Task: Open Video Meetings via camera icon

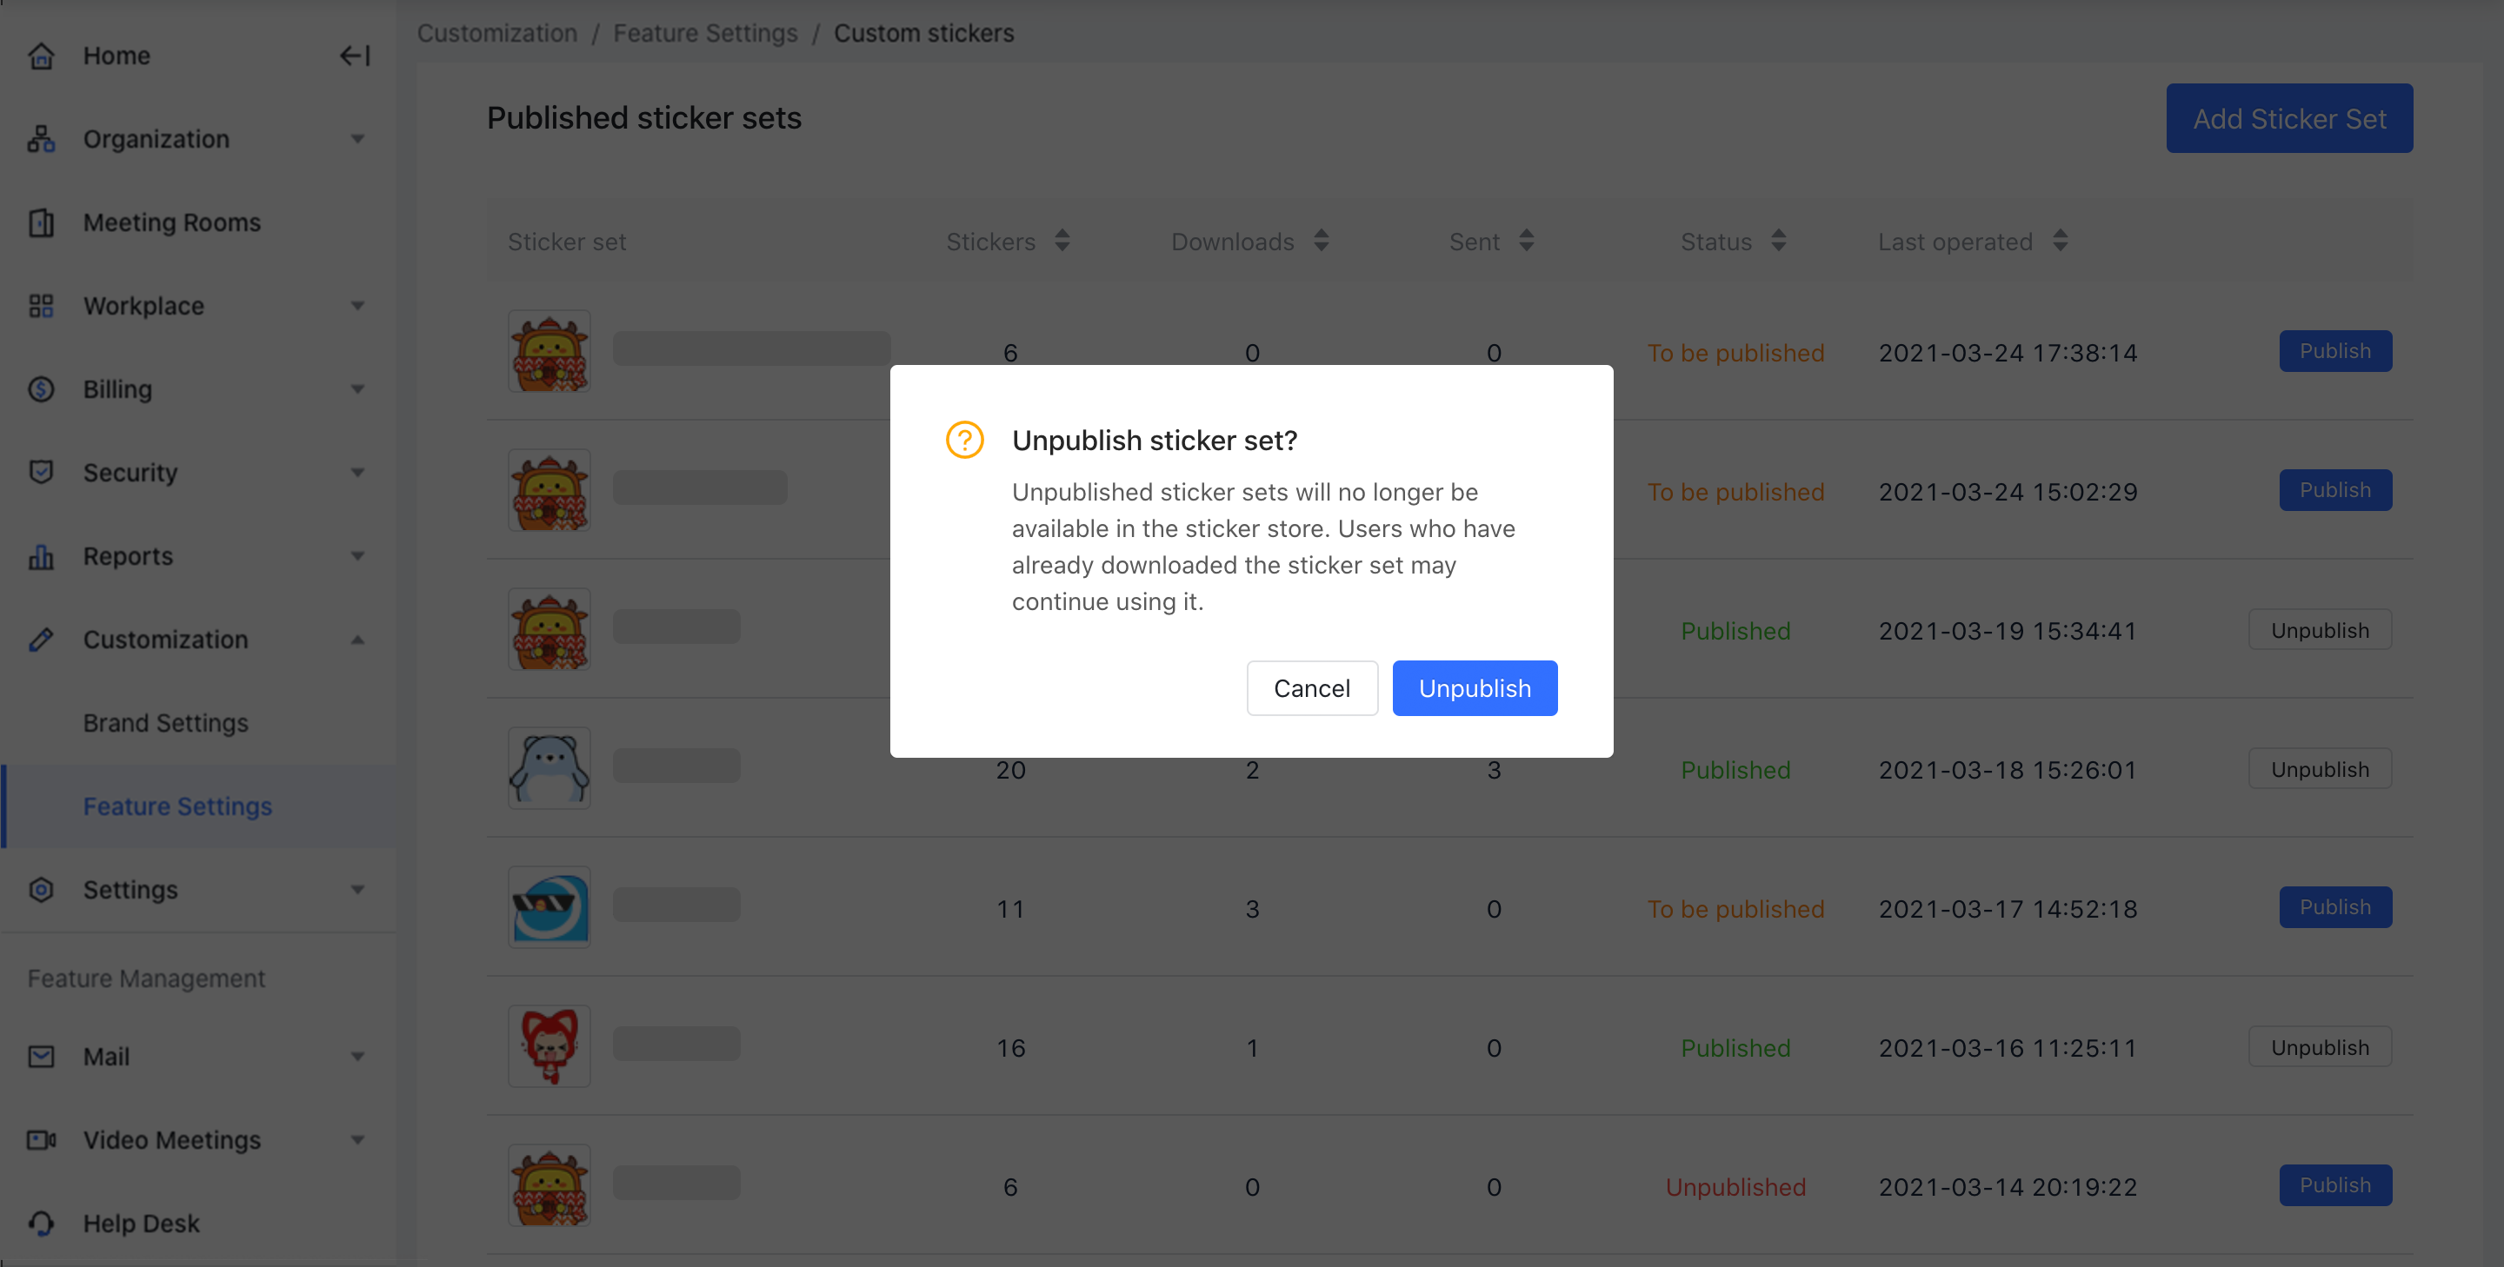Action: pos(41,1138)
